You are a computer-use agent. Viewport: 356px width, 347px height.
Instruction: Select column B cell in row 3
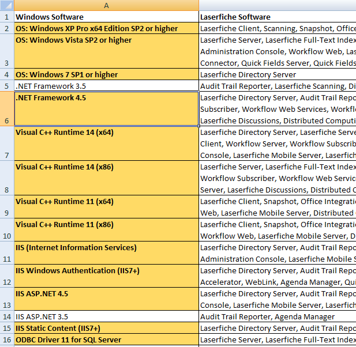278,51
